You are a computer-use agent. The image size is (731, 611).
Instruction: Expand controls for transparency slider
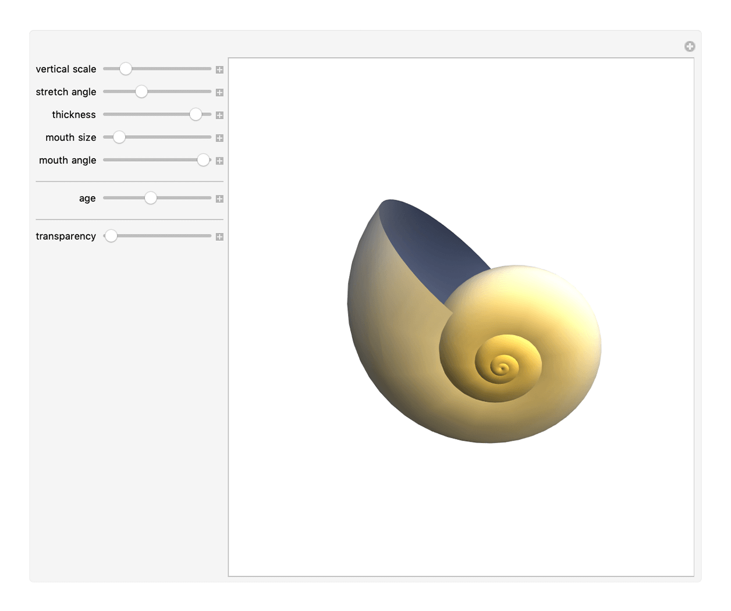pyautogui.click(x=219, y=237)
